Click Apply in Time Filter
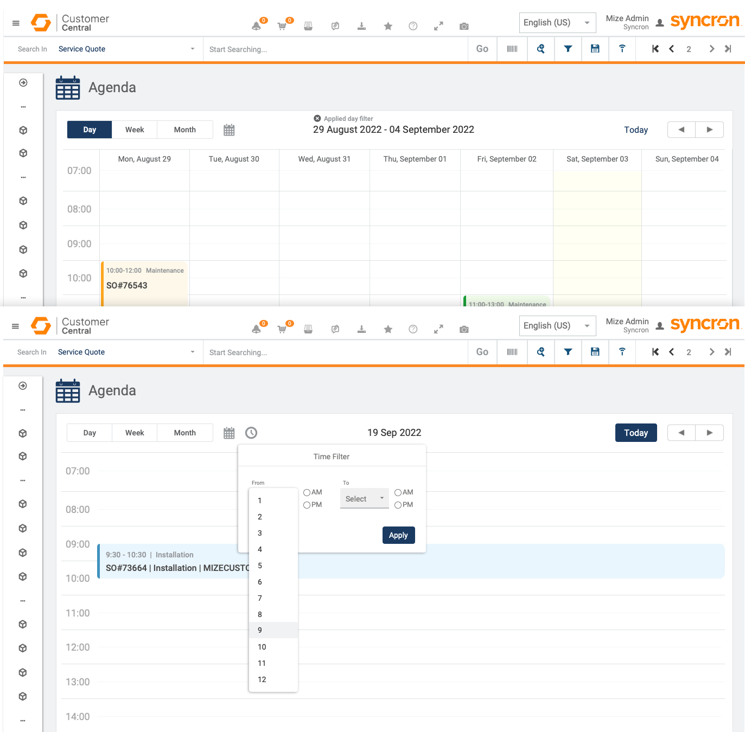 tap(398, 535)
